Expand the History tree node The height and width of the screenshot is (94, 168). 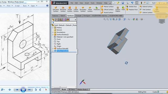(x=53, y=28)
